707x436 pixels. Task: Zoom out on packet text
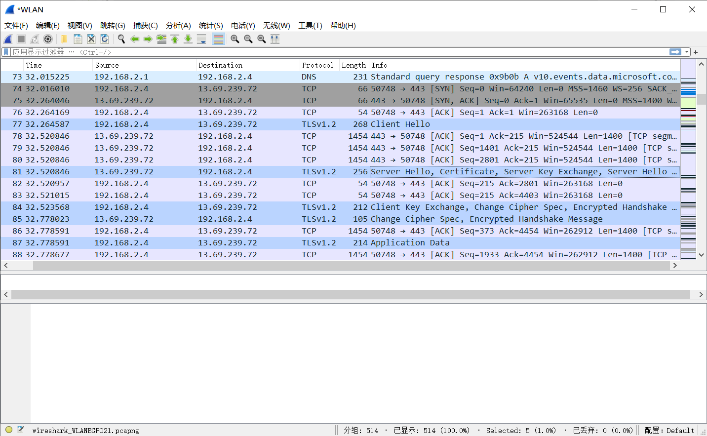248,39
